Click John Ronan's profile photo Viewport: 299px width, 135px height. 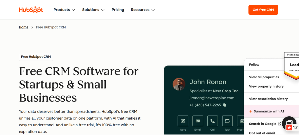[x=179, y=84]
